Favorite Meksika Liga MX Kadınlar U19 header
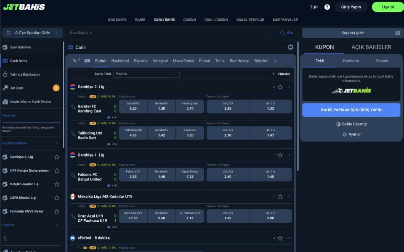Image resolution: width=404 pixels, height=252 pixels. click(280, 197)
